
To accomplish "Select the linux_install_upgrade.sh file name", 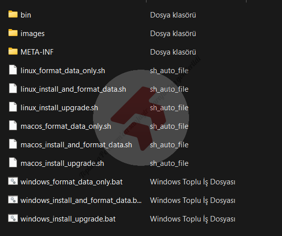I will [x=59, y=108].
